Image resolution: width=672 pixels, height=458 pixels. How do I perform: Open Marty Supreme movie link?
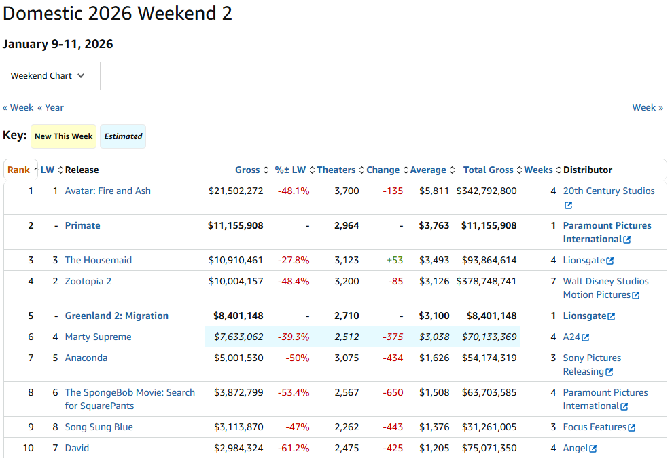[98, 337]
